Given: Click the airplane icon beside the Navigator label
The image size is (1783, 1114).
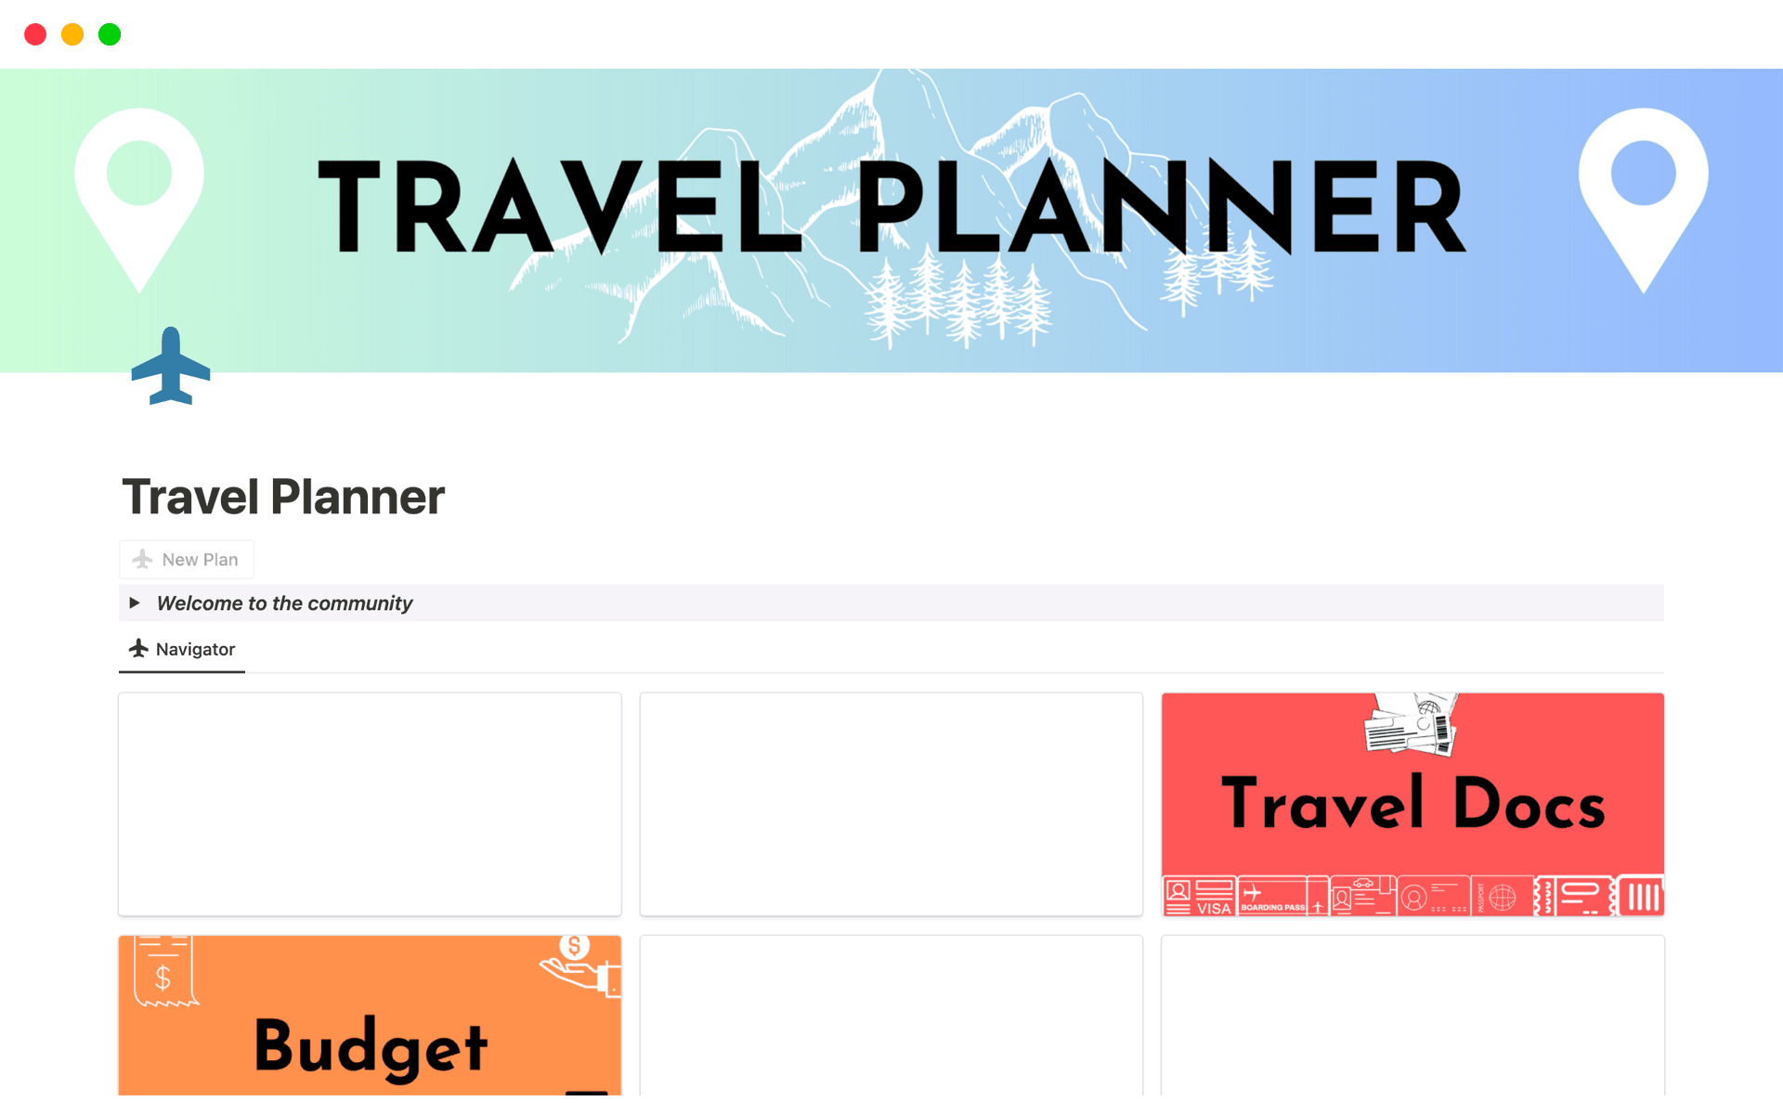Looking at the screenshot, I should click(137, 648).
